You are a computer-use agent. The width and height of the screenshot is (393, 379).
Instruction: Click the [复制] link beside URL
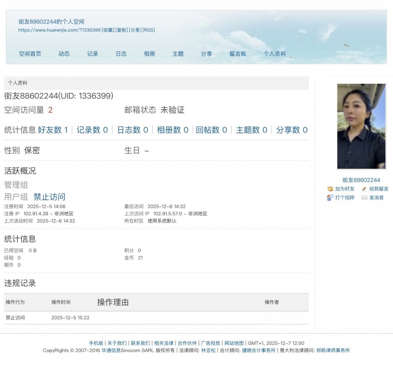pos(121,30)
